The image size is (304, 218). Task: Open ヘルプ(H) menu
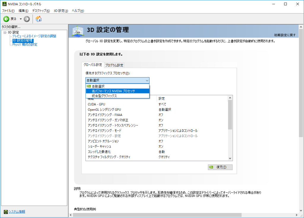pyautogui.click(x=78, y=11)
